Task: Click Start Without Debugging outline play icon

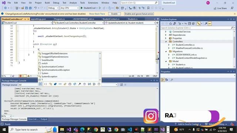Action: click(x=100, y=8)
